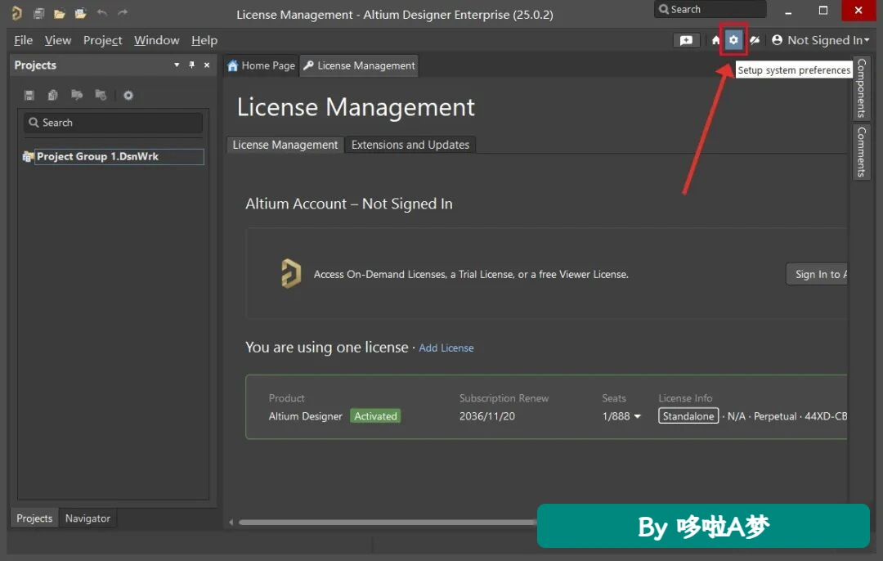
Task: Click the save project icon in Projects panel
Action: pos(29,95)
